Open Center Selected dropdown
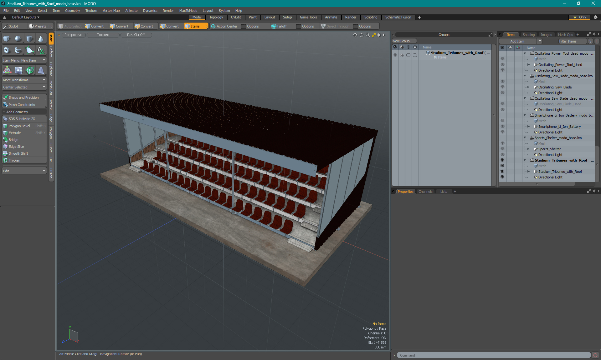 pos(24,87)
